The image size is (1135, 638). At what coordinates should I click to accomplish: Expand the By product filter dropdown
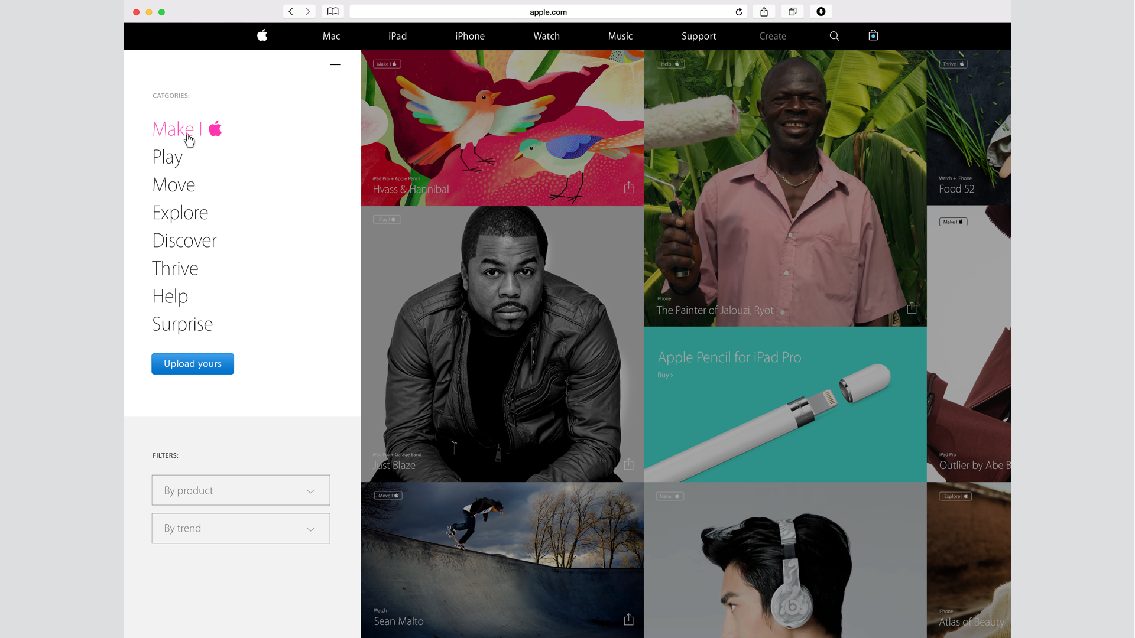click(241, 490)
